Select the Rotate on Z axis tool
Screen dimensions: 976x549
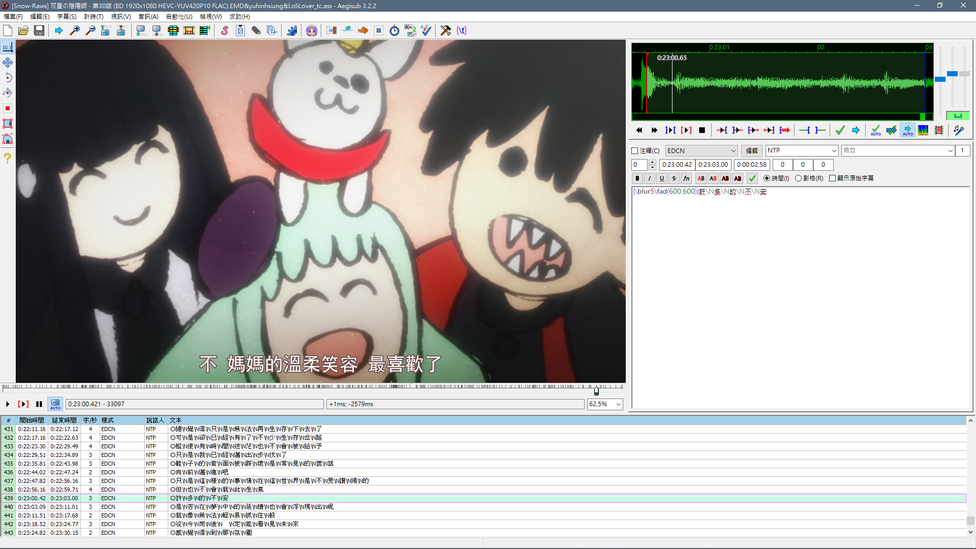click(8, 78)
